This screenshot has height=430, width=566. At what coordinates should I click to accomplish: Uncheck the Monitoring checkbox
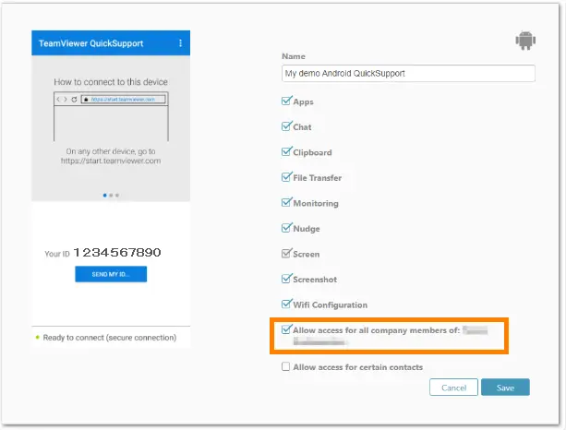coord(286,202)
